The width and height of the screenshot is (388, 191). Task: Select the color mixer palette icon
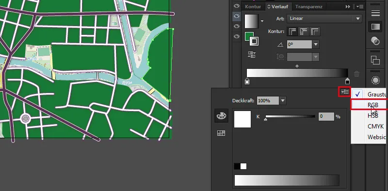pos(221,116)
